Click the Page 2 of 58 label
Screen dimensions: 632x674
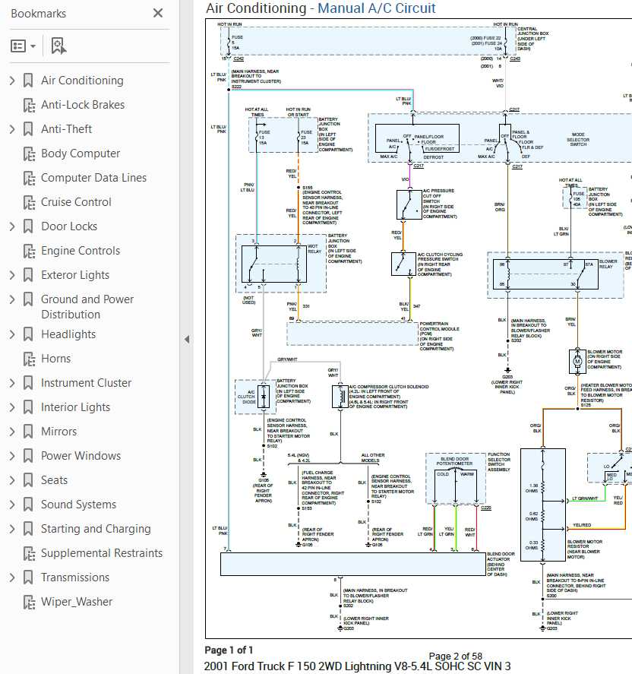456,656
